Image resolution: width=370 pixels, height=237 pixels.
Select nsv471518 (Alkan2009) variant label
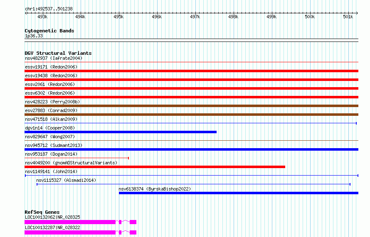[x=51, y=119]
